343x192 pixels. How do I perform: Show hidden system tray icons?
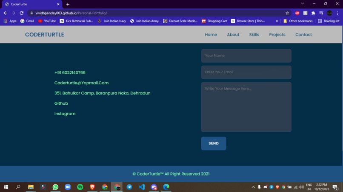[x=253, y=187]
